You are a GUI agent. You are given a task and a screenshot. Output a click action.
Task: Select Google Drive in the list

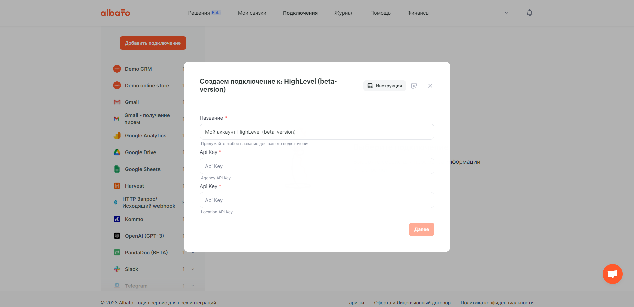tap(140, 152)
